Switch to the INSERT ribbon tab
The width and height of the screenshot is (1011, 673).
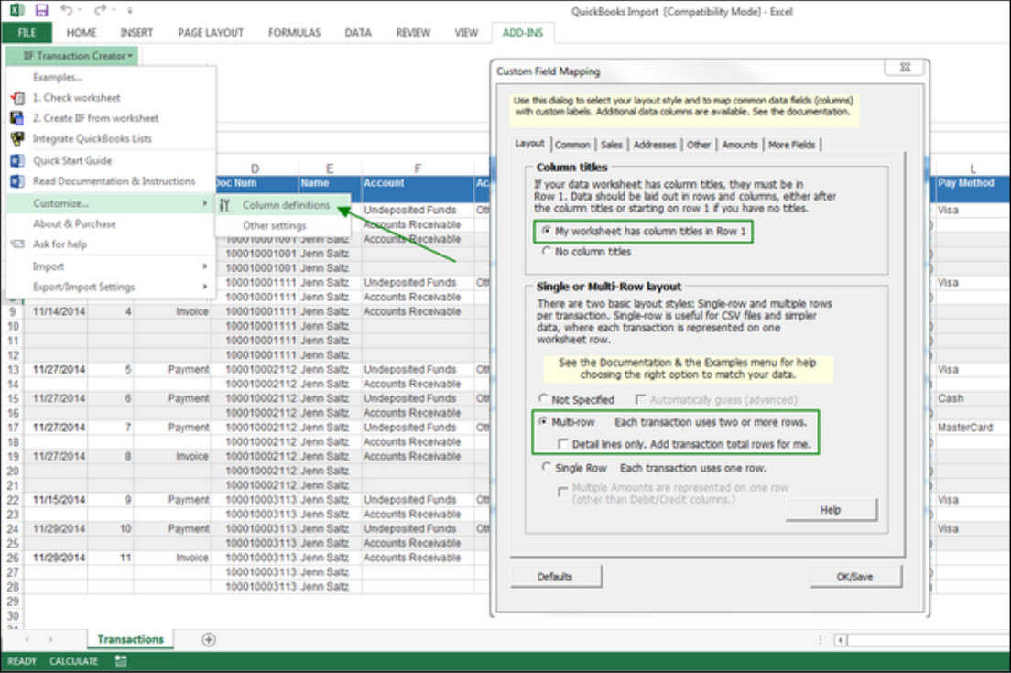(136, 33)
